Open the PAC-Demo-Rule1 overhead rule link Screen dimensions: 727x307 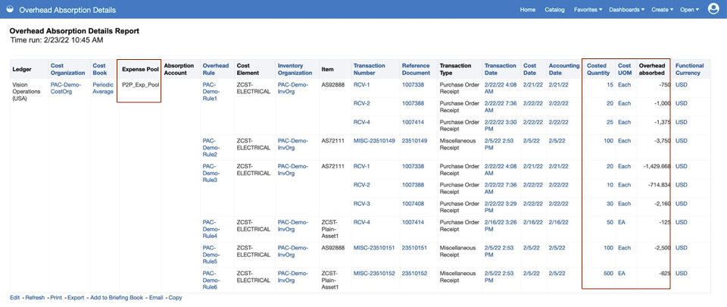[x=212, y=92]
